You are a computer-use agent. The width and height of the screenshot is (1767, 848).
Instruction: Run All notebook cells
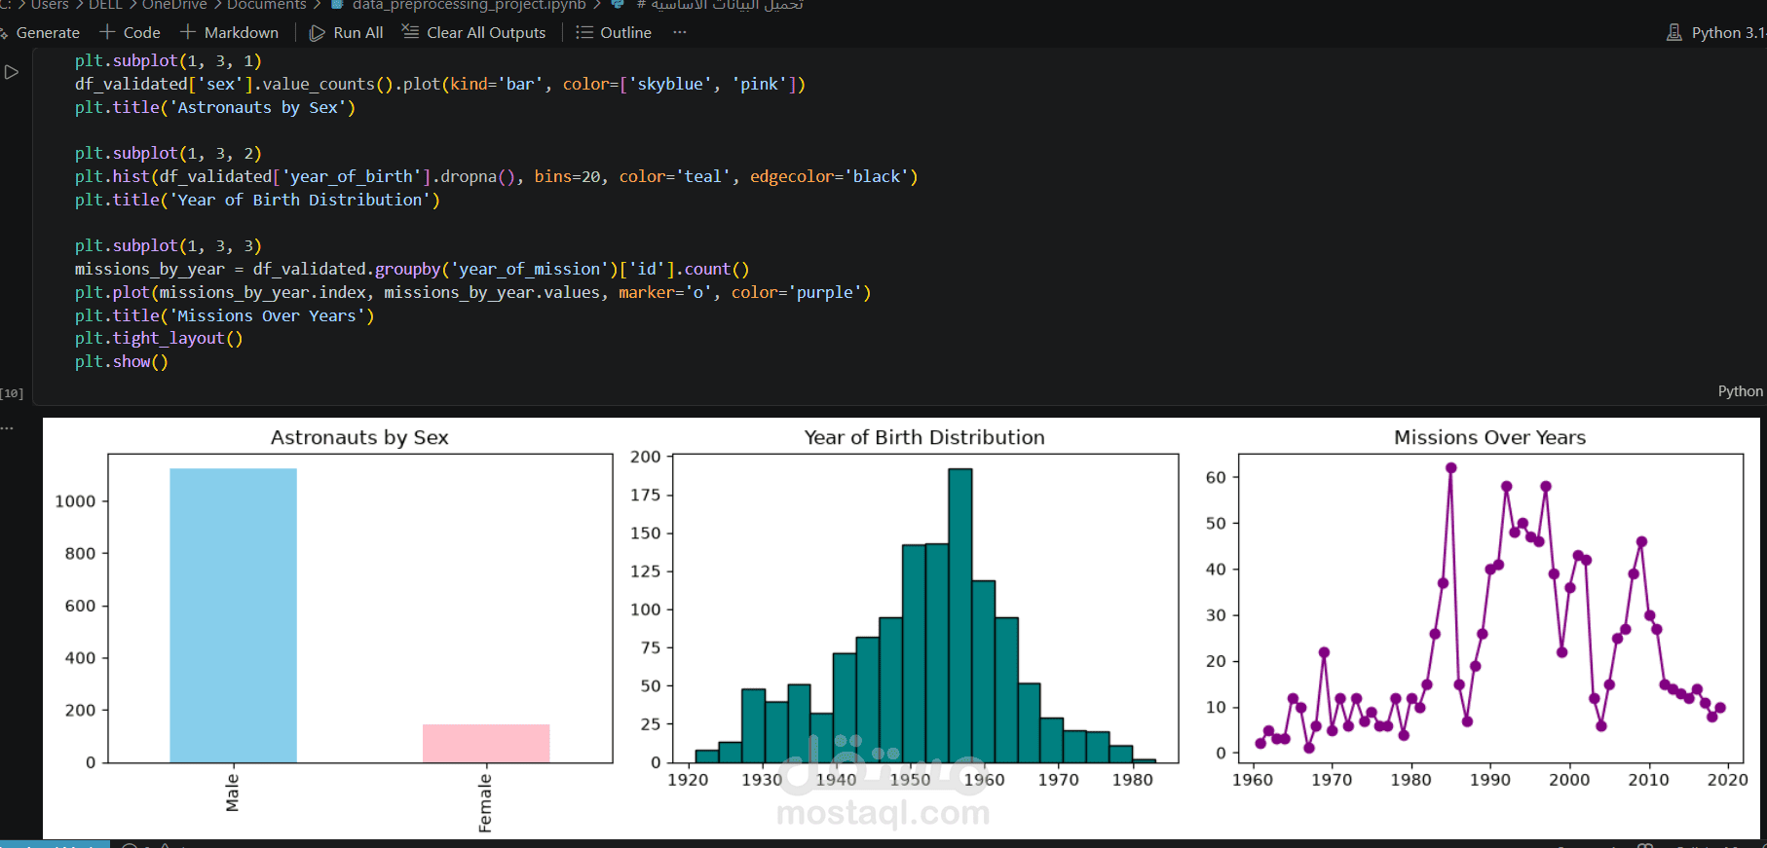[347, 32]
